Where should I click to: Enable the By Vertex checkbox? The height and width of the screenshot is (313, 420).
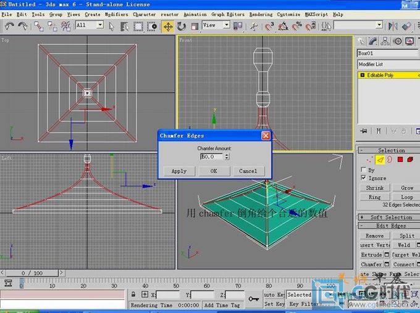tap(363, 169)
